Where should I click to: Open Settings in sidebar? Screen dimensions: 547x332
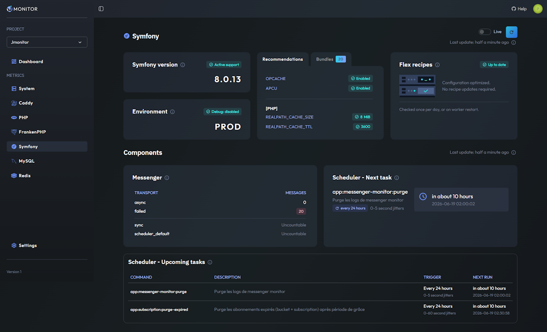tap(47, 245)
